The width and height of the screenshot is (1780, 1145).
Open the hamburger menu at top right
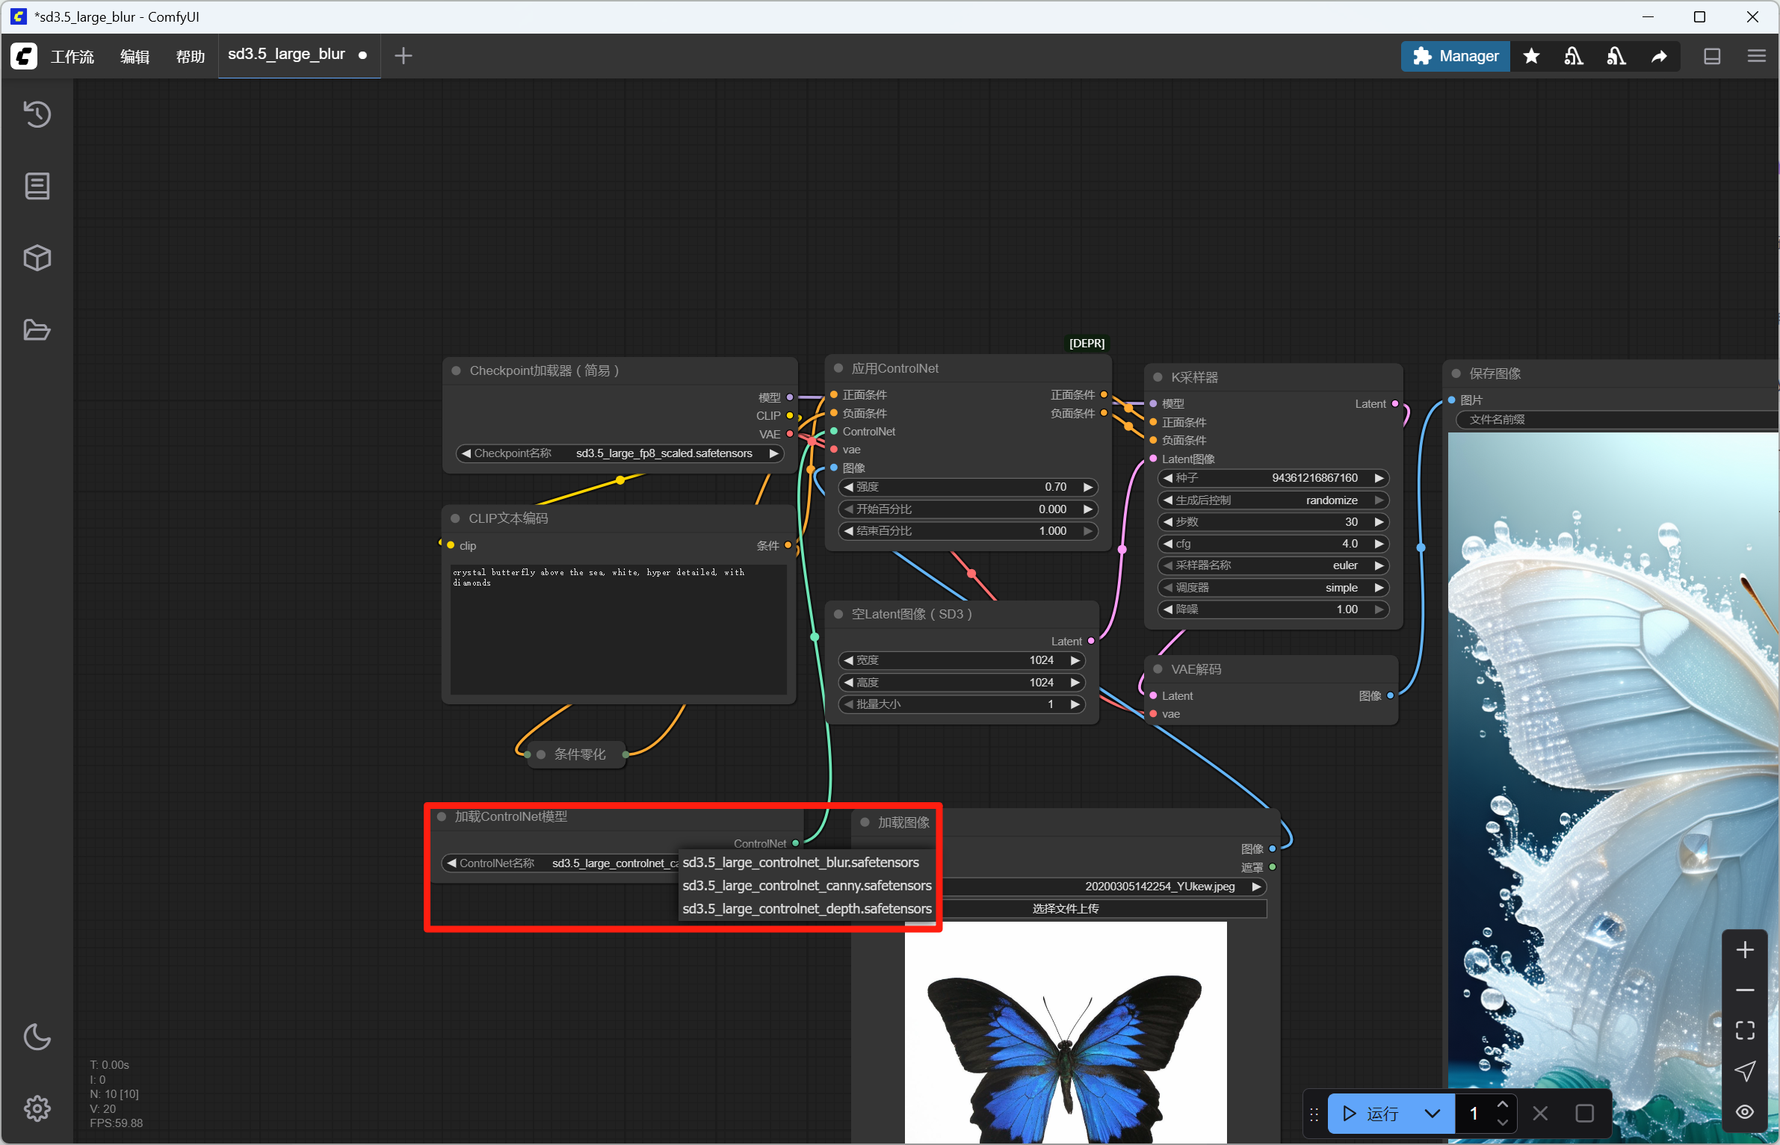(x=1757, y=56)
